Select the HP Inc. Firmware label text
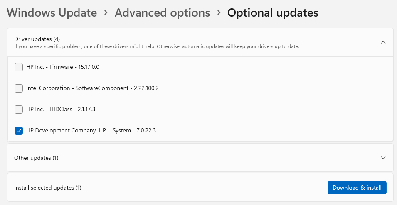 tap(63, 67)
